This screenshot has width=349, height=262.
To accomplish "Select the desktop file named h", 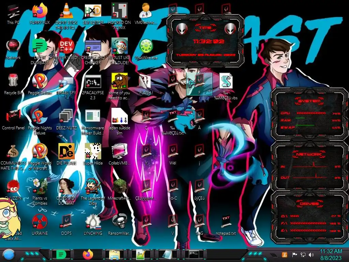I will click(172, 85).
